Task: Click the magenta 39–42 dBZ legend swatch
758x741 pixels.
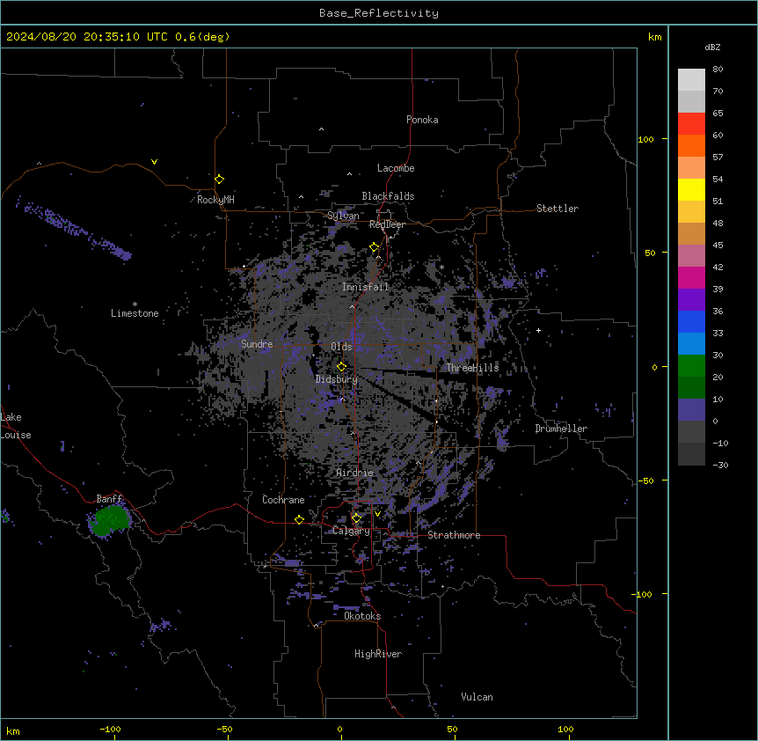Action: 691,278
